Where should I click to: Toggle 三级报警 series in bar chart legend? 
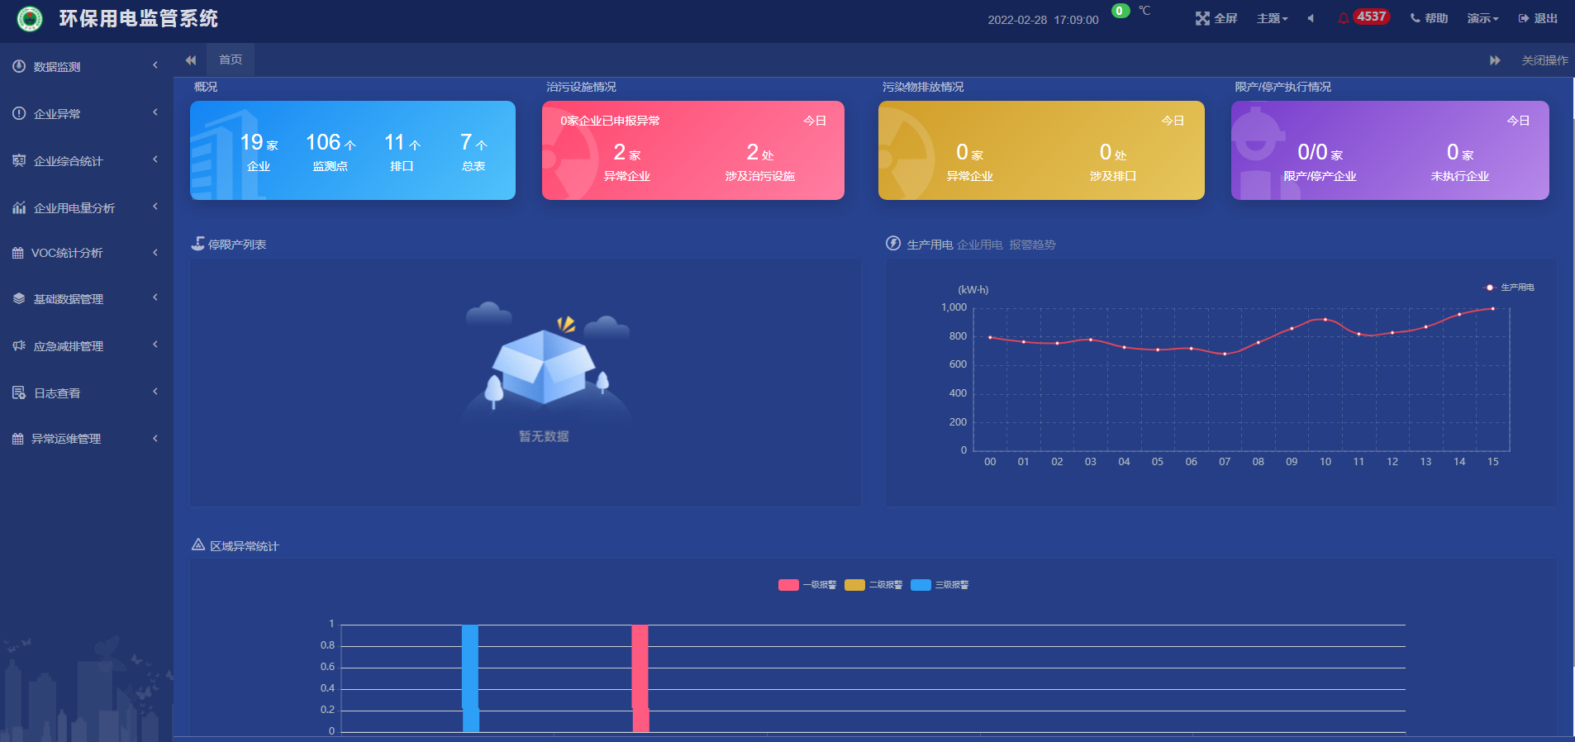pos(940,585)
